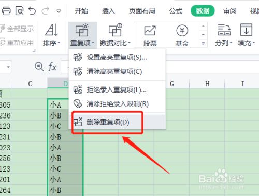Collapse the 重复项 dropdown arrow
The width and height of the screenshot is (259, 196).
coord(93,43)
